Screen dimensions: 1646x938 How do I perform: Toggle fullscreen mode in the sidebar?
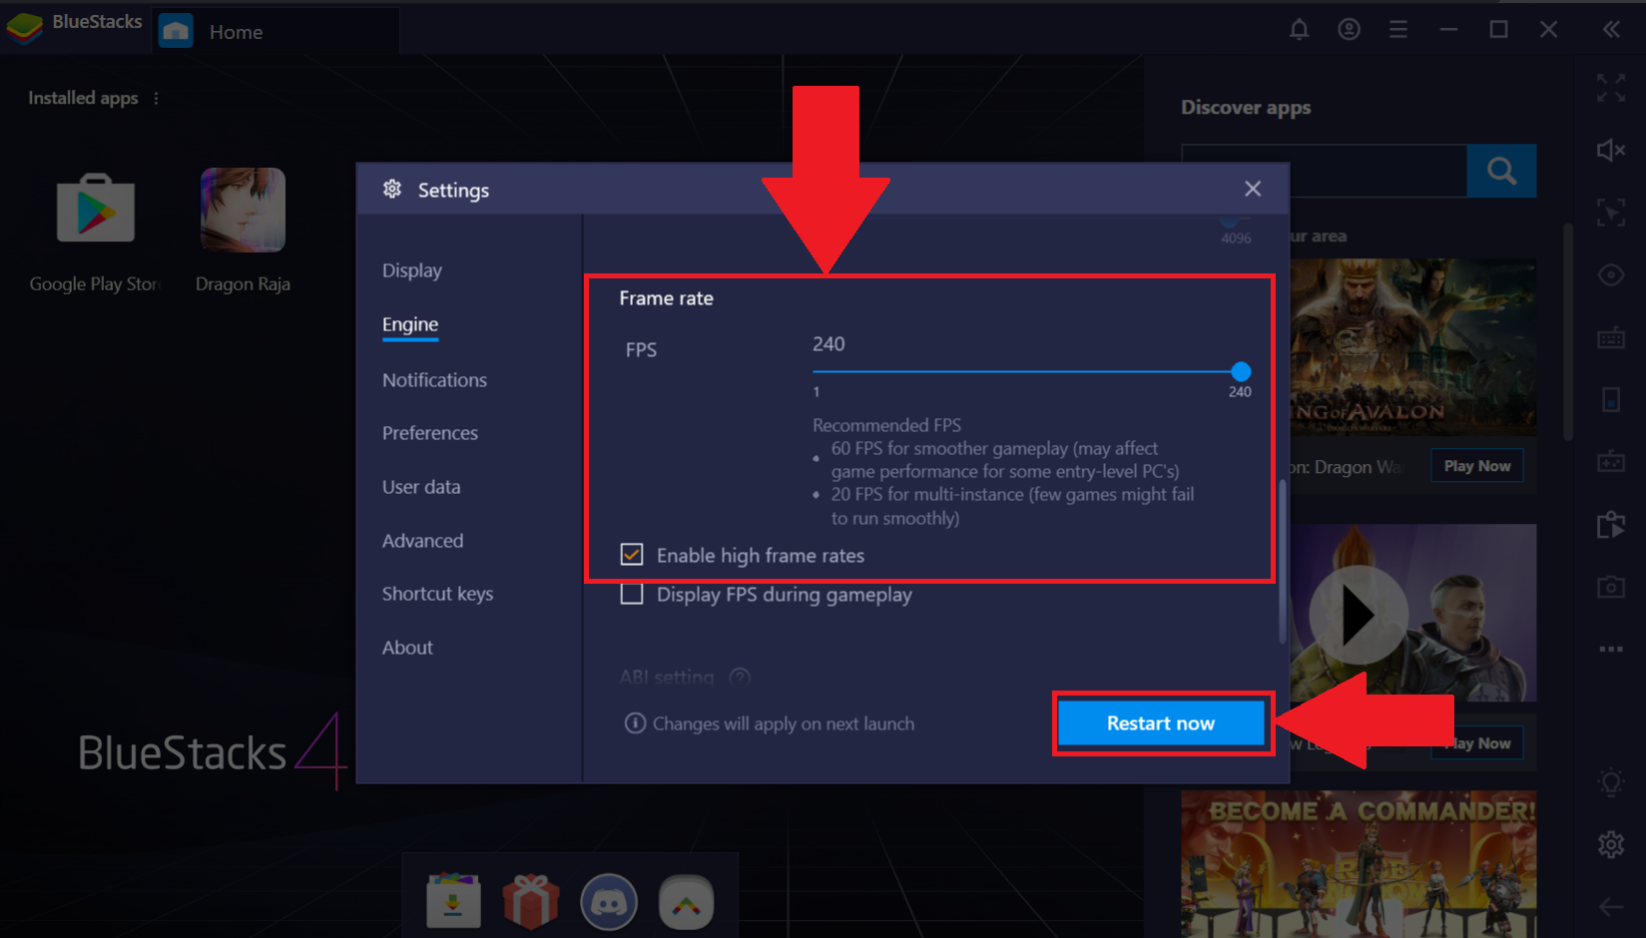(1611, 88)
